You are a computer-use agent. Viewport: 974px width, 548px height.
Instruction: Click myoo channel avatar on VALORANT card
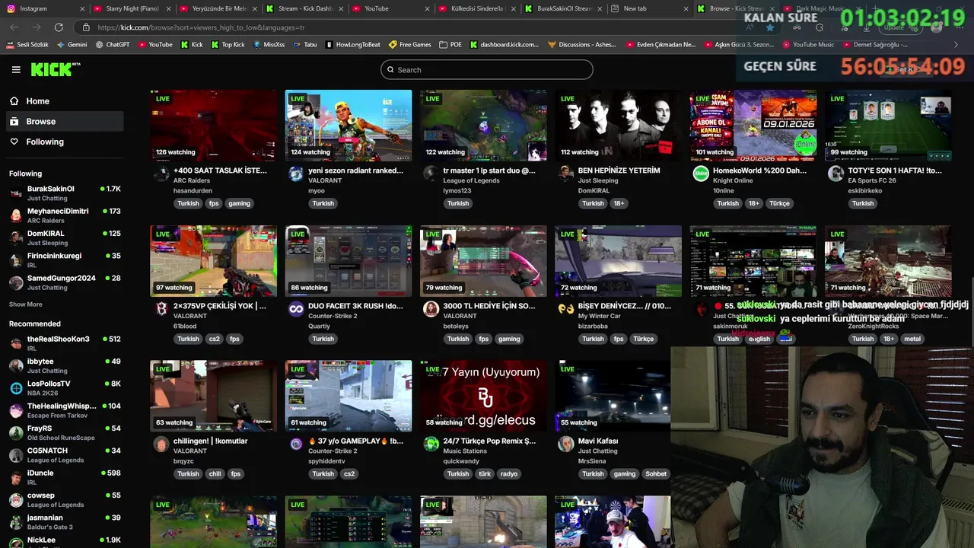[296, 174]
